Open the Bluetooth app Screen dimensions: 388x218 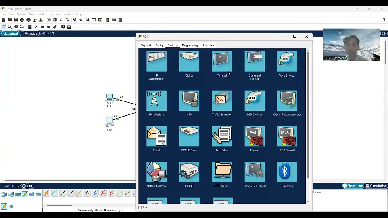(287, 172)
